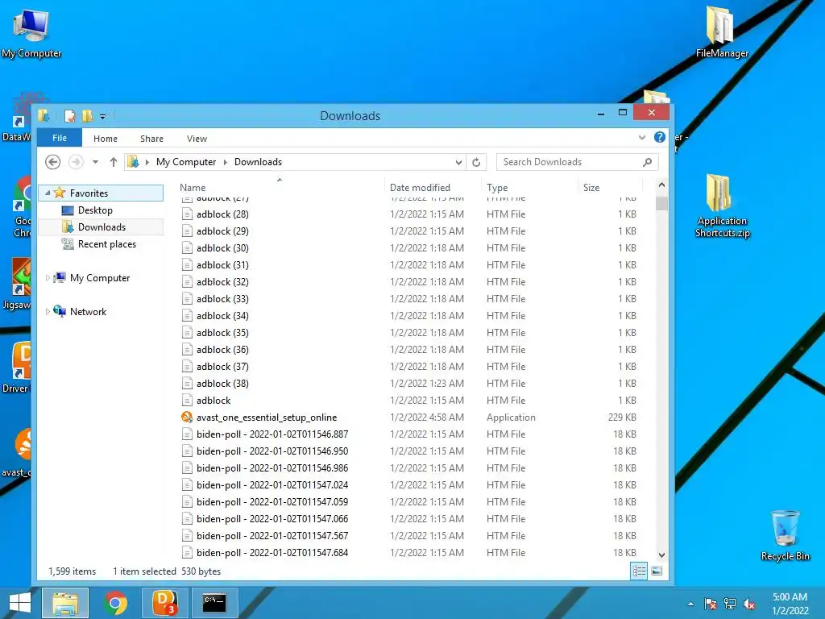
Task: Select file adblock (35)
Action: [222, 333]
